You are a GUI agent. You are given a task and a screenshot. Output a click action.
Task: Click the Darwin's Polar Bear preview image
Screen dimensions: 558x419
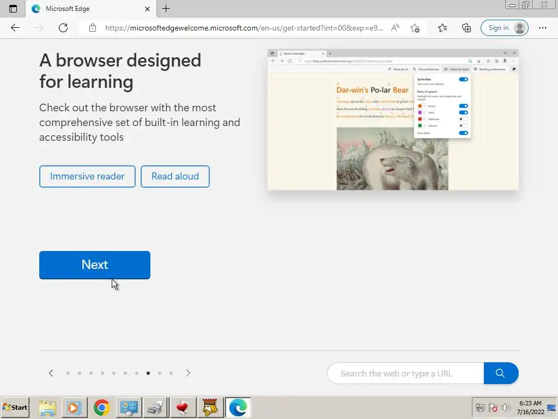(x=393, y=119)
